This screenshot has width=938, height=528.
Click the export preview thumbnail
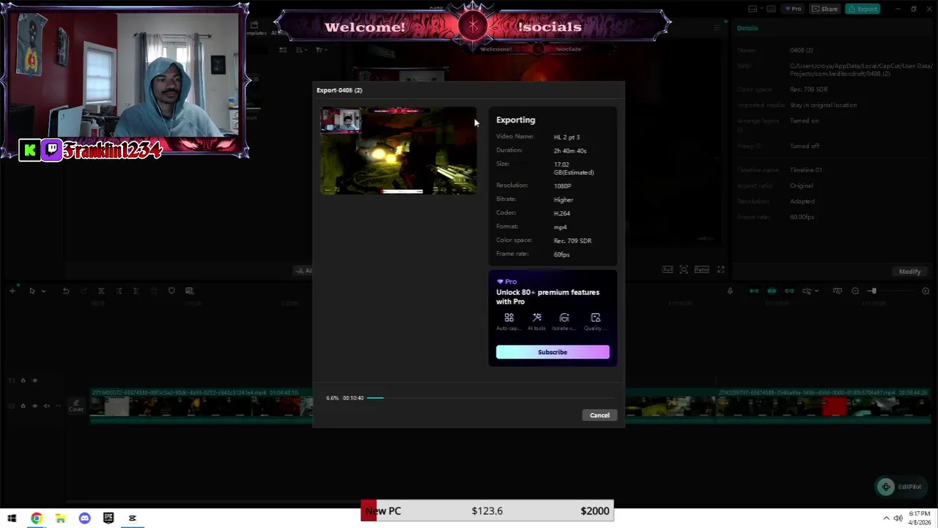399,150
